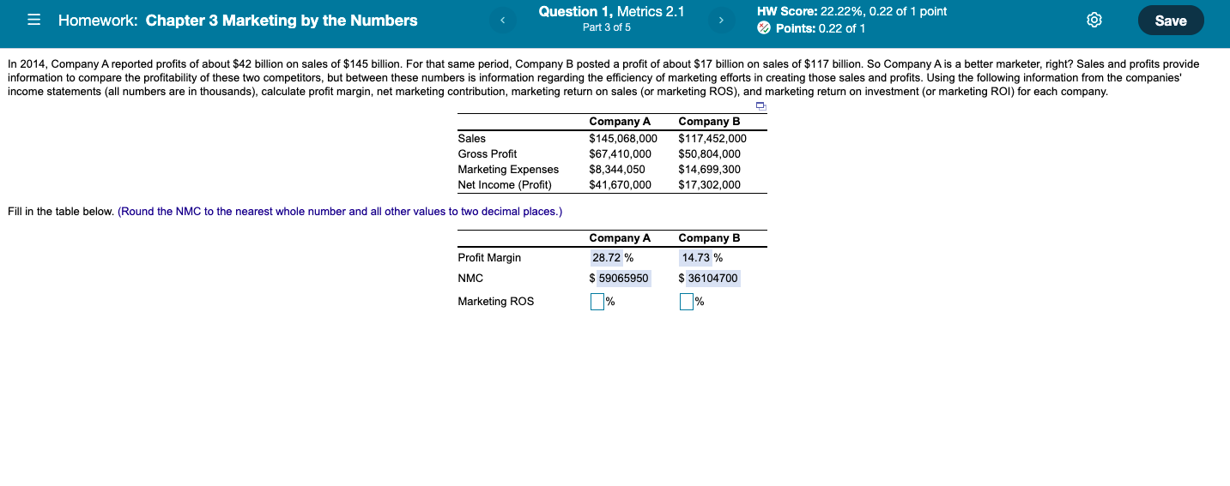The height and width of the screenshot is (486, 1230).
Task: Click the Net Income (Profit) row label
Action: click(505, 184)
